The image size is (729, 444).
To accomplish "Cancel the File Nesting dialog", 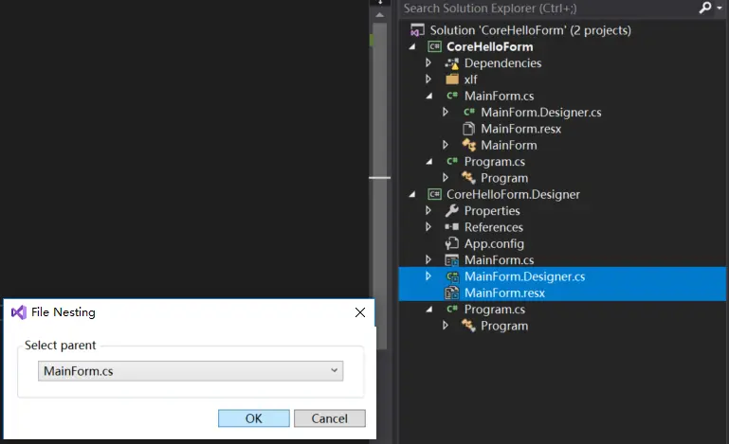I will 330,418.
